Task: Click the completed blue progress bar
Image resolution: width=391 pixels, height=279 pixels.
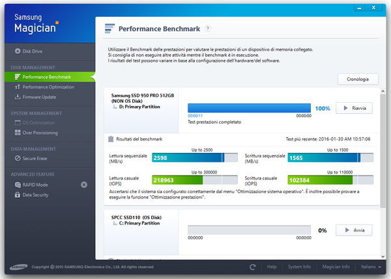Action: (x=249, y=108)
